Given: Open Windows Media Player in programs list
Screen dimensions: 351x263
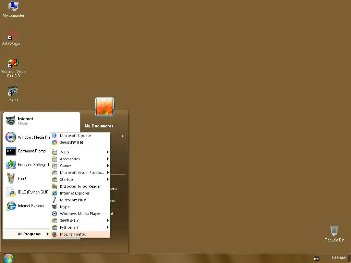Looking at the screenshot, I should click(80, 214).
